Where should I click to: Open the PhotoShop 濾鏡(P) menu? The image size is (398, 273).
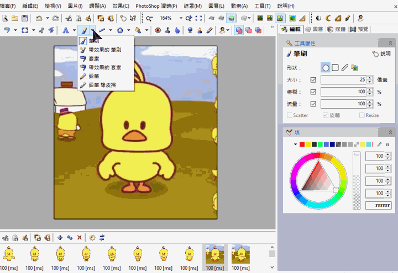[x=156, y=6]
